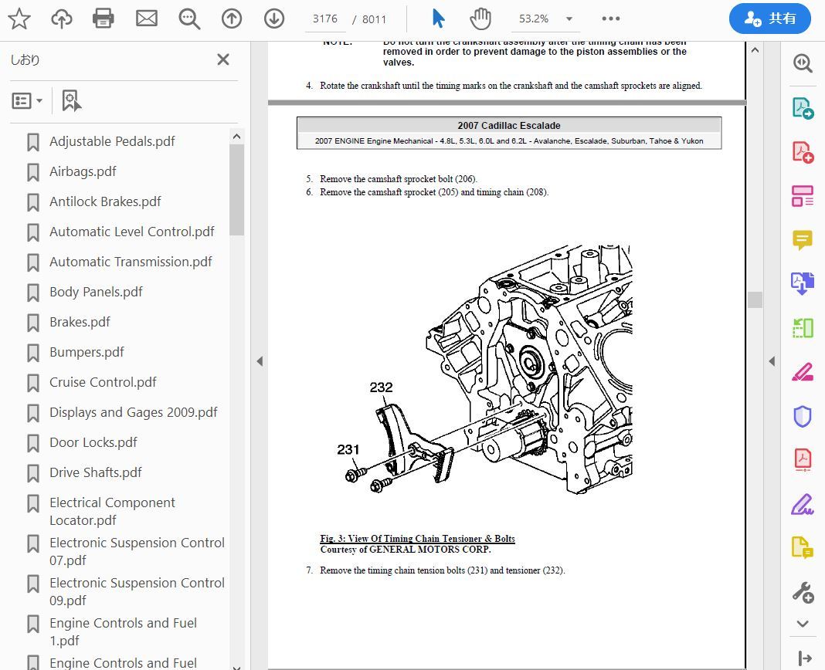Open the Create PDF tool

tap(803, 152)
